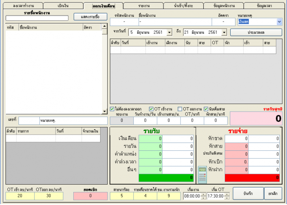Viewport: 287px width, 205px height.
Task: Open the นำเข้า/ตั้งกะ tab
Action: [x=184, y=5]
